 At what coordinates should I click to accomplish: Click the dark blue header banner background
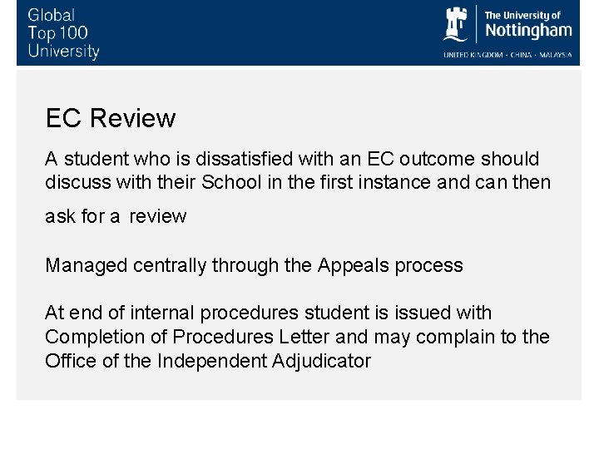coord(267,32)
